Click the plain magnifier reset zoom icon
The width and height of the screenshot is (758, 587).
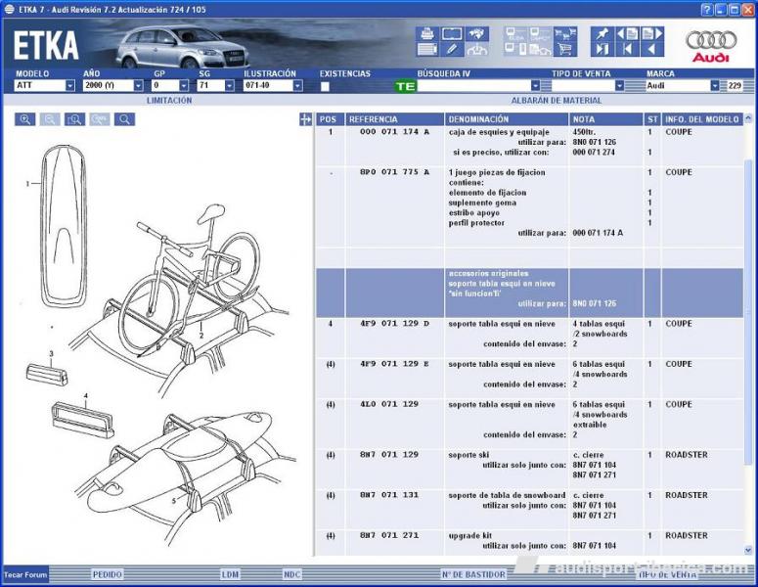[125, 119]
